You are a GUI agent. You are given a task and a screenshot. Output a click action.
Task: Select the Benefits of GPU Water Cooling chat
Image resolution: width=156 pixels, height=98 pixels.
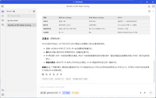[19, 25]
